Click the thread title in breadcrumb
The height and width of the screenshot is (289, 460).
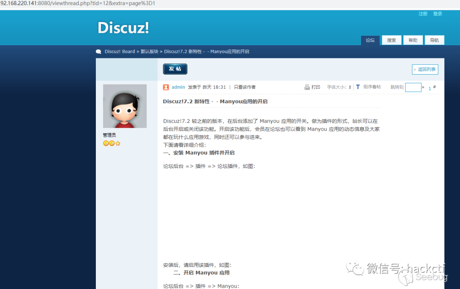point(207,52)
